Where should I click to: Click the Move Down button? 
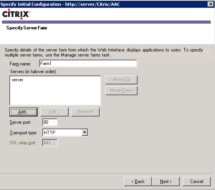[121, 91]
